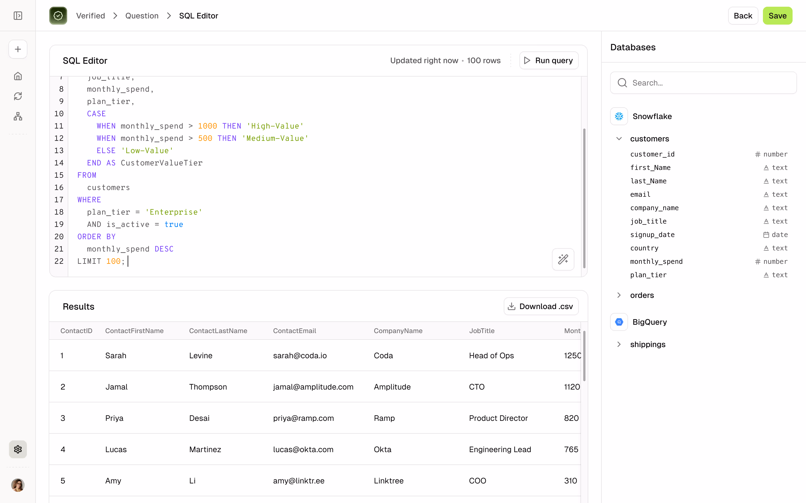Click the 'High-Value' string in editor
The image size is (806, 503).
pos(275,126)
